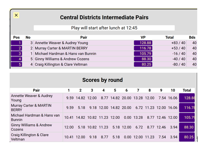Click position 2 purple badge

16,48
